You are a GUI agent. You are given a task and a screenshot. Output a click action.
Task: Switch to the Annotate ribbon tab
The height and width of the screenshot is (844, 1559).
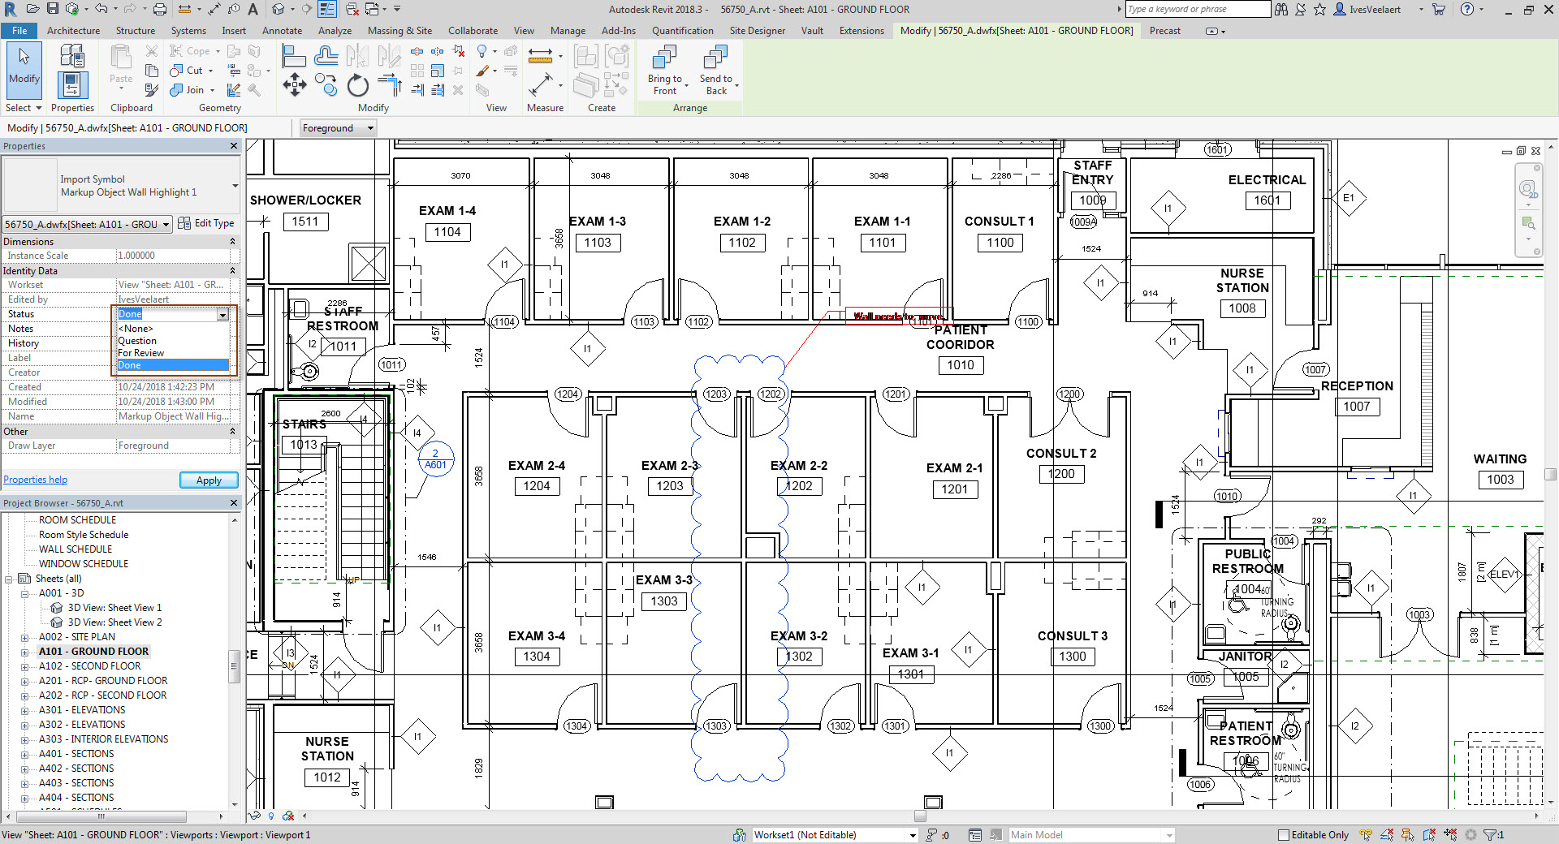pos(282,30)
